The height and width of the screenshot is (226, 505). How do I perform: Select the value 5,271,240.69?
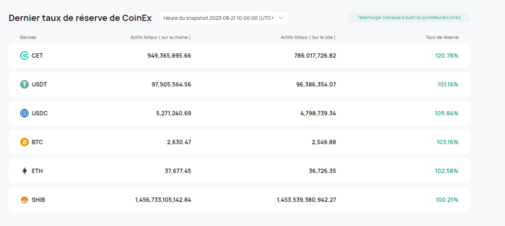pos(174,113)
